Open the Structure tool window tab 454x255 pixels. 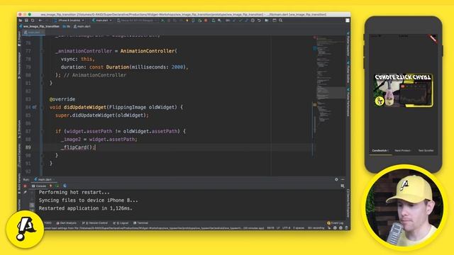19,129
